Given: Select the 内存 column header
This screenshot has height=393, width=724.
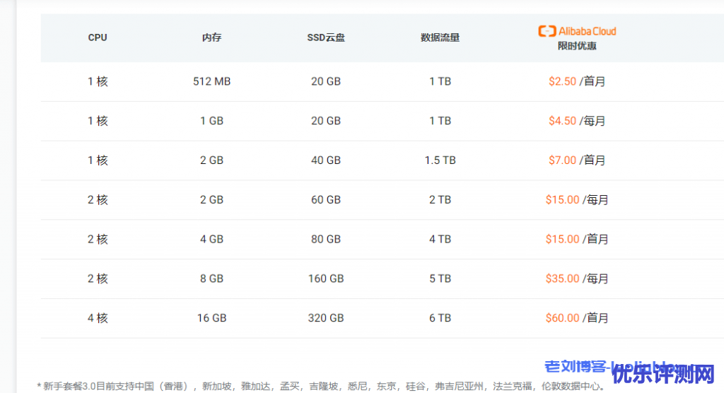Looking at the screenshot, I should click(211, 37).
